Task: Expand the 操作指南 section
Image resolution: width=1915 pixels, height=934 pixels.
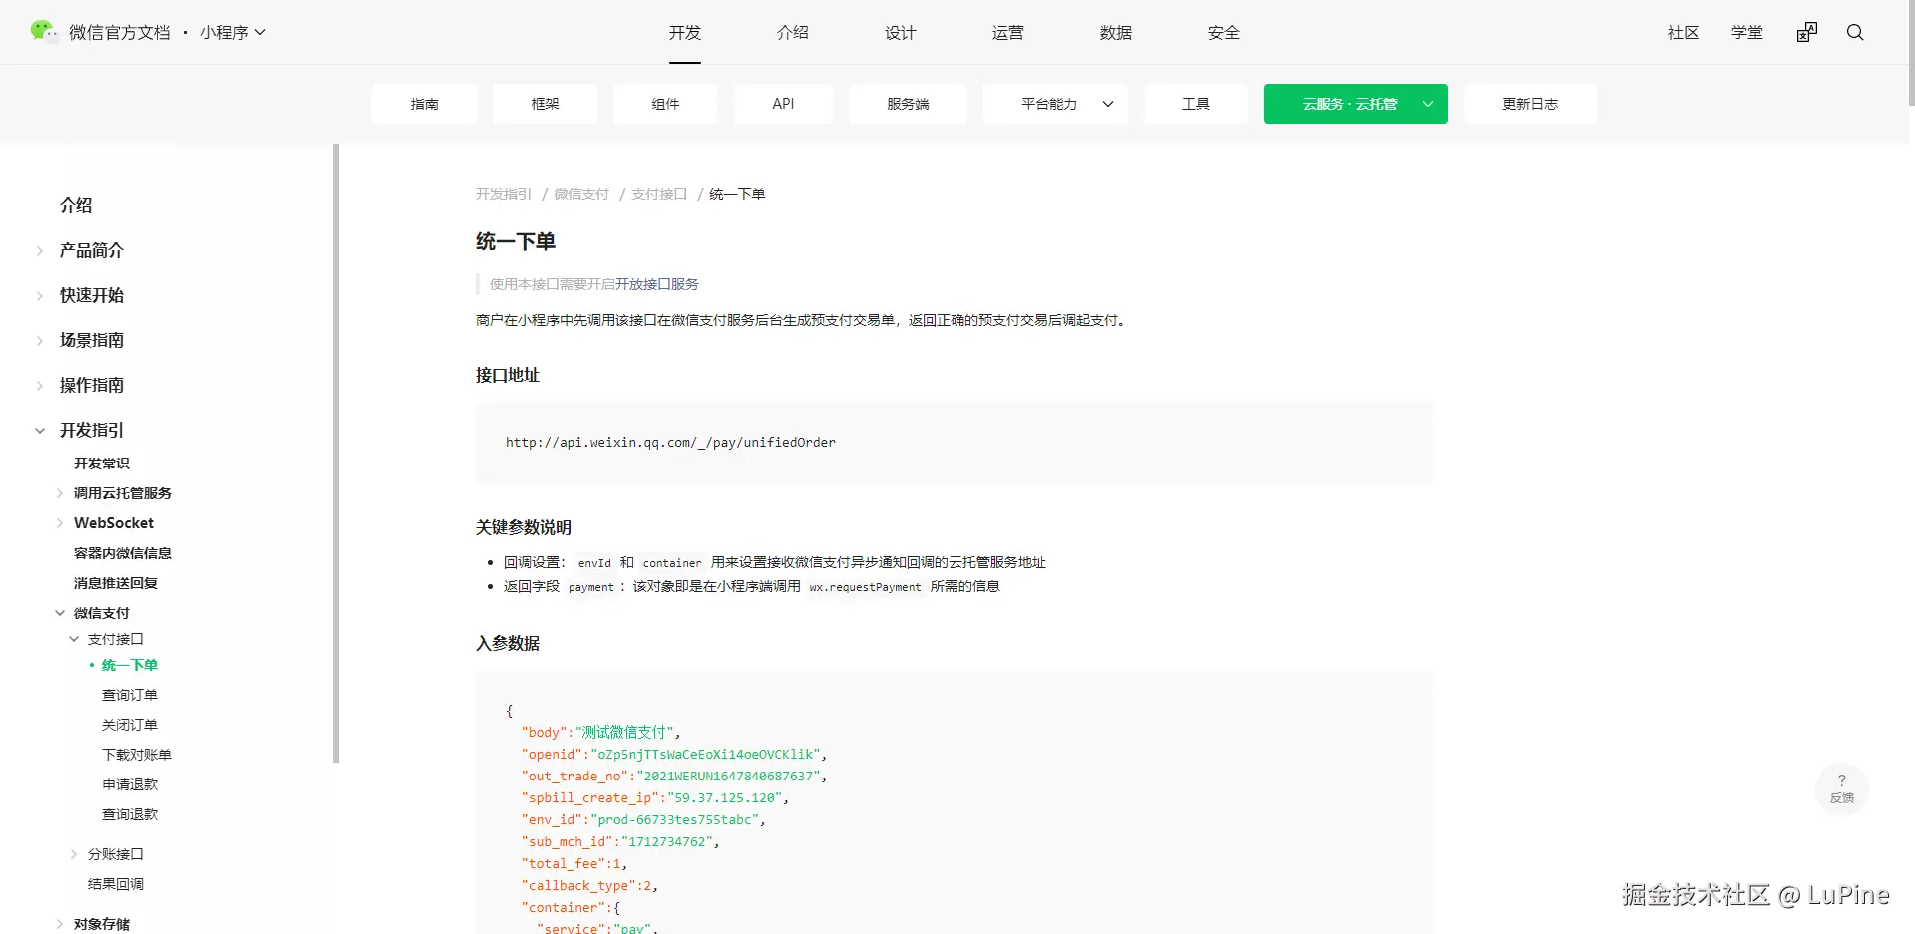Action: 40,385
